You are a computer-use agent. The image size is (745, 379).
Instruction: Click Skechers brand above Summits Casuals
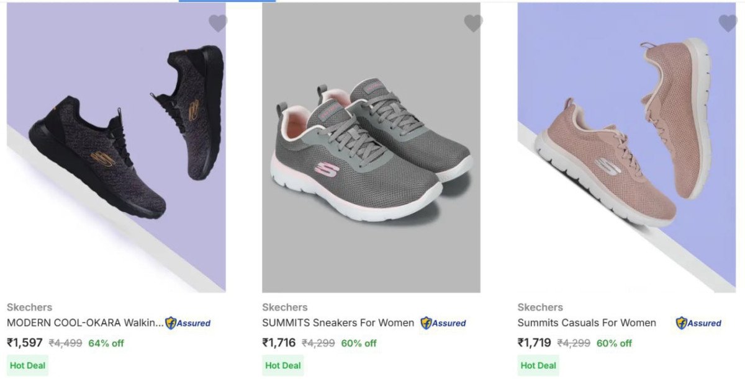point(540,307)
